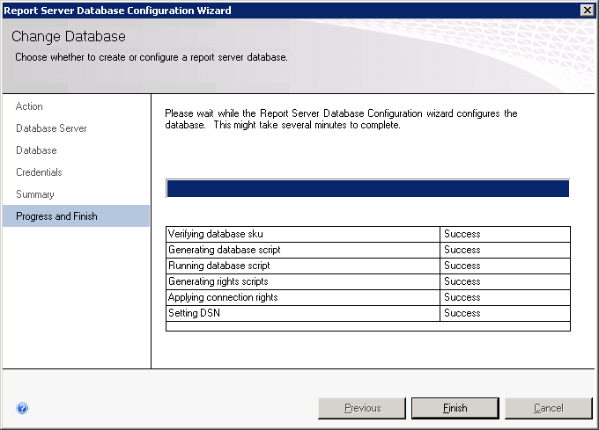Select the Verifying database sku row

point(215,234)
